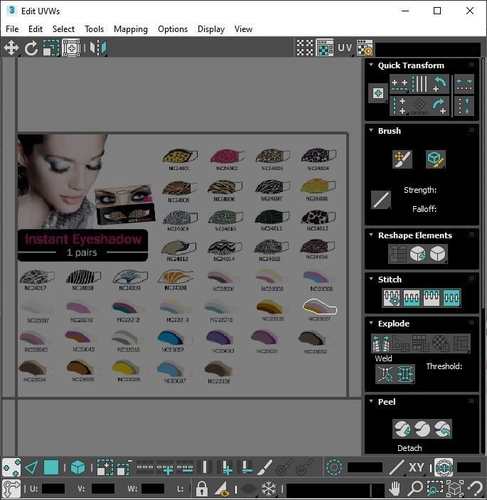Collapse the Quick Transform rollout
Screen dimensions: 487x500
[371, 65]
